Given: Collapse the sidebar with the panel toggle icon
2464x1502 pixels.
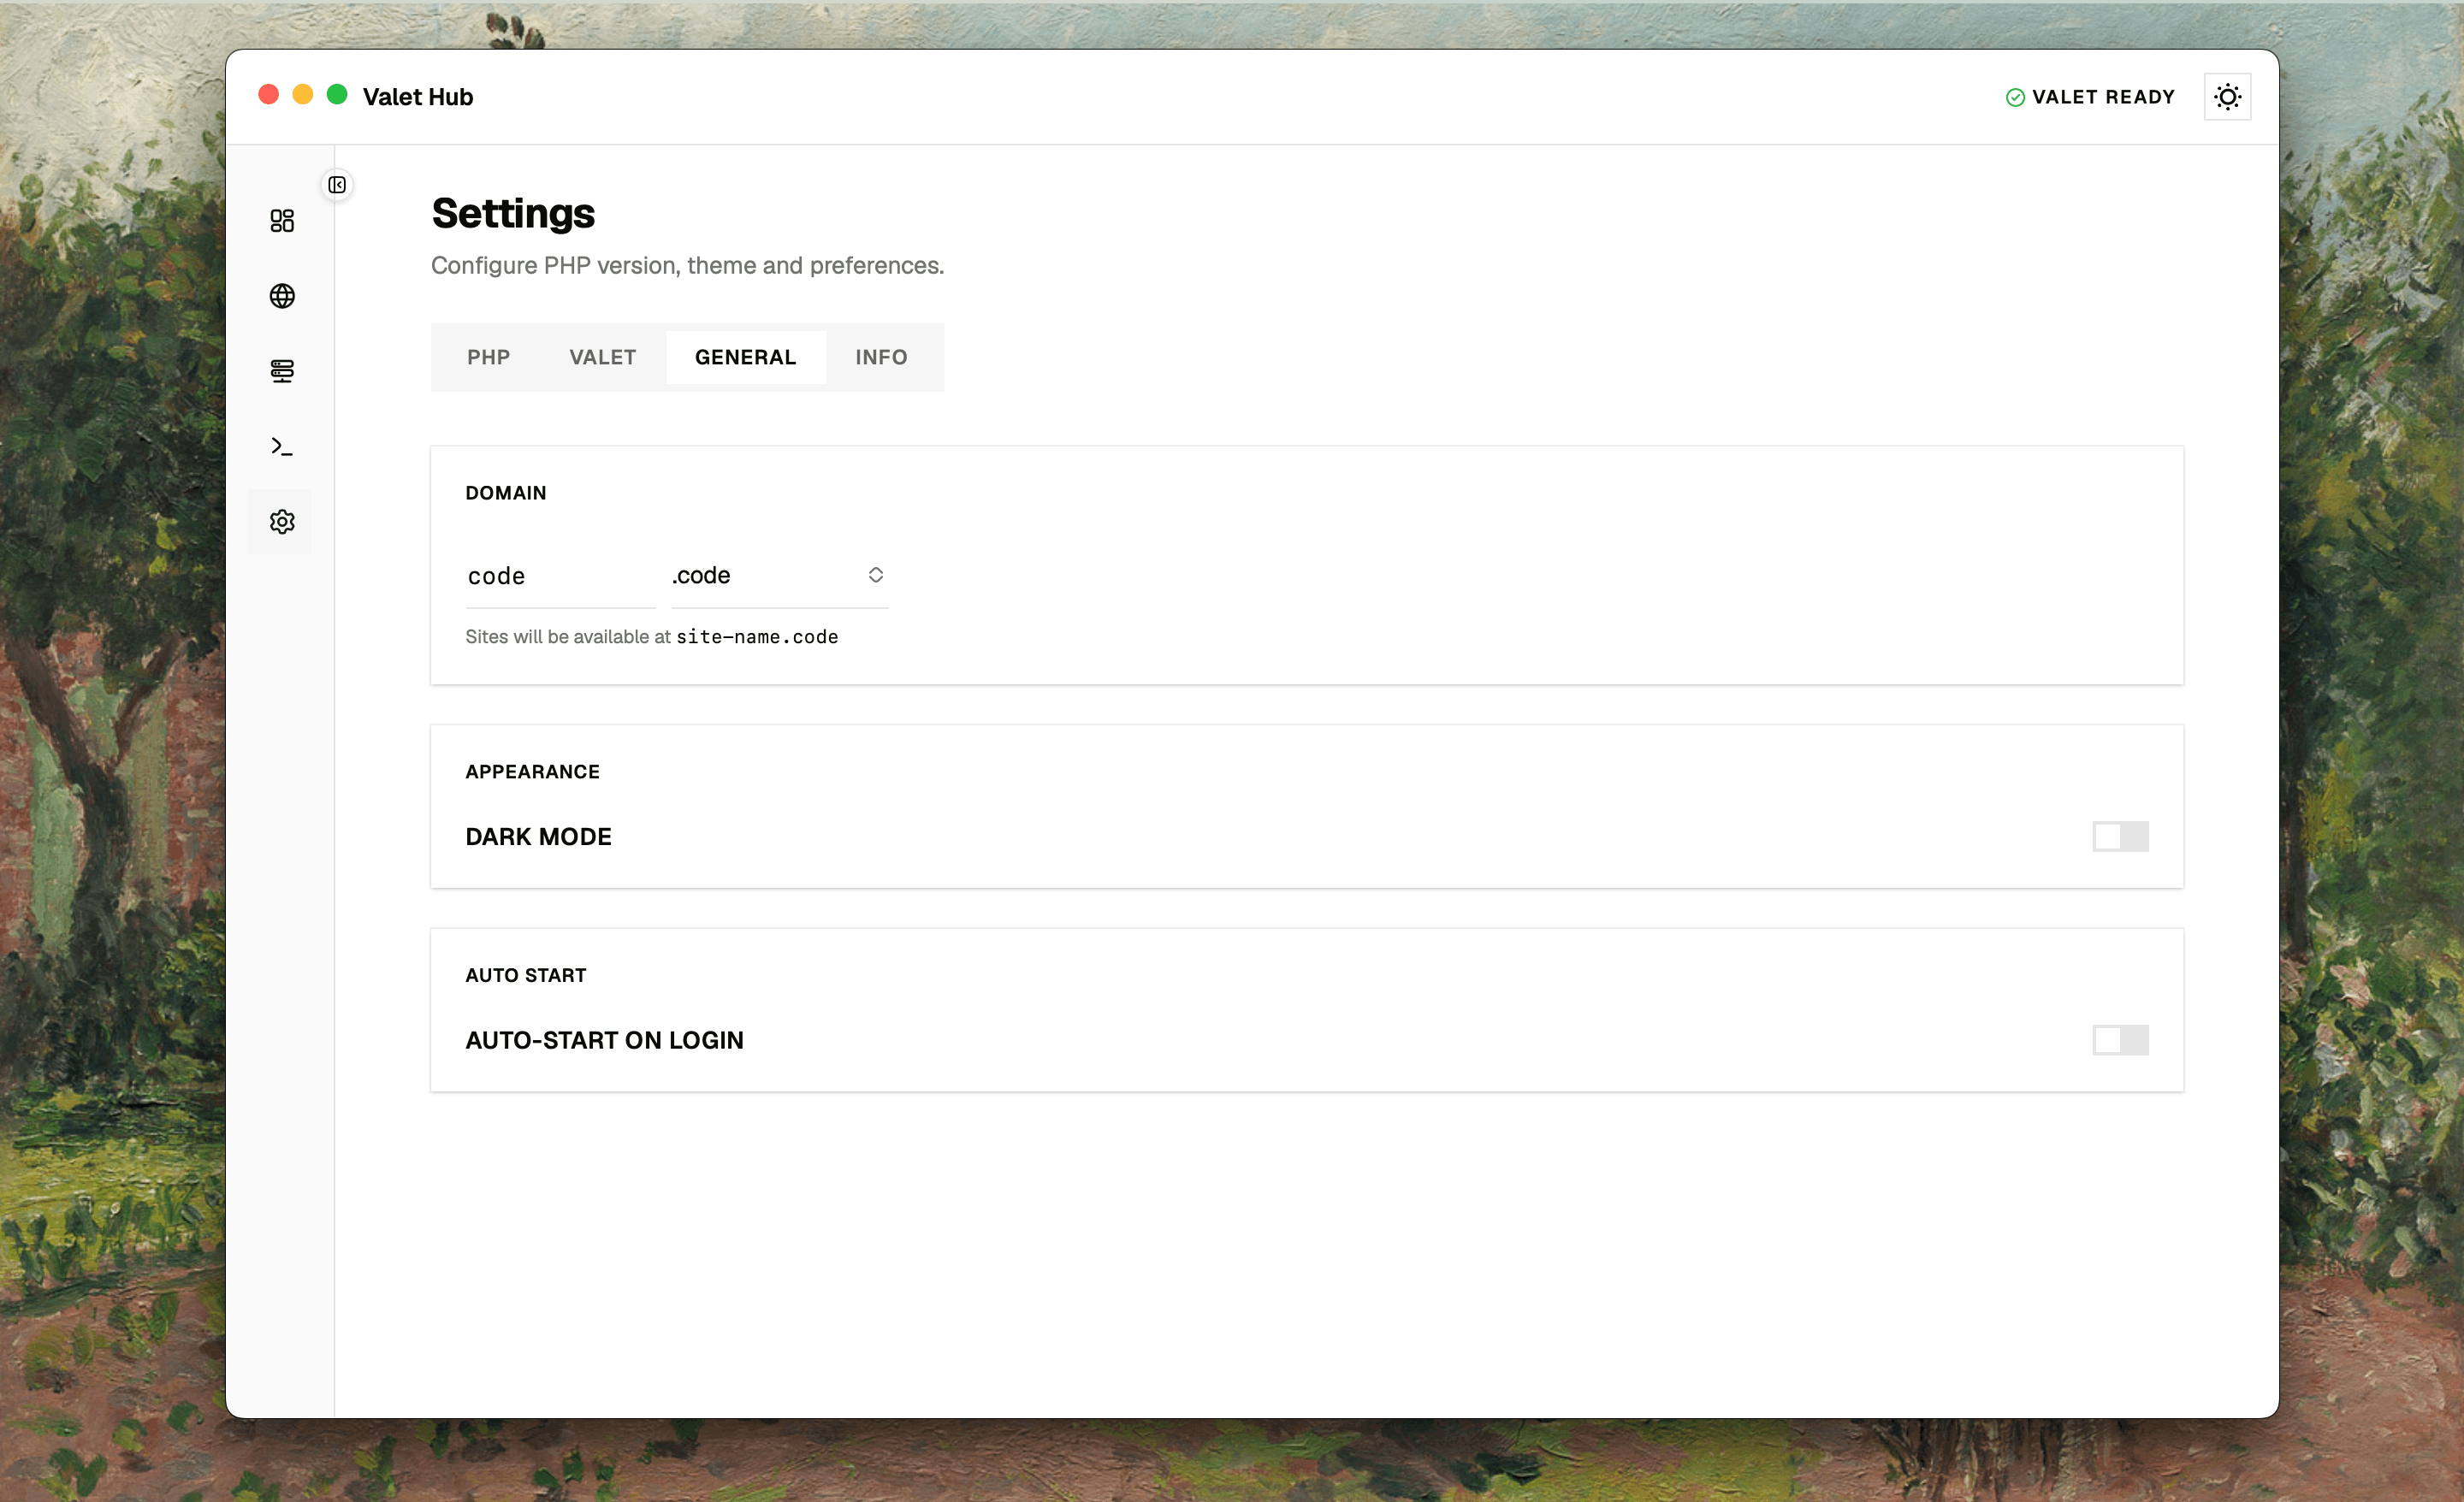Looking at the screenshot, I should pyautogui.click(x=337, y=185).
